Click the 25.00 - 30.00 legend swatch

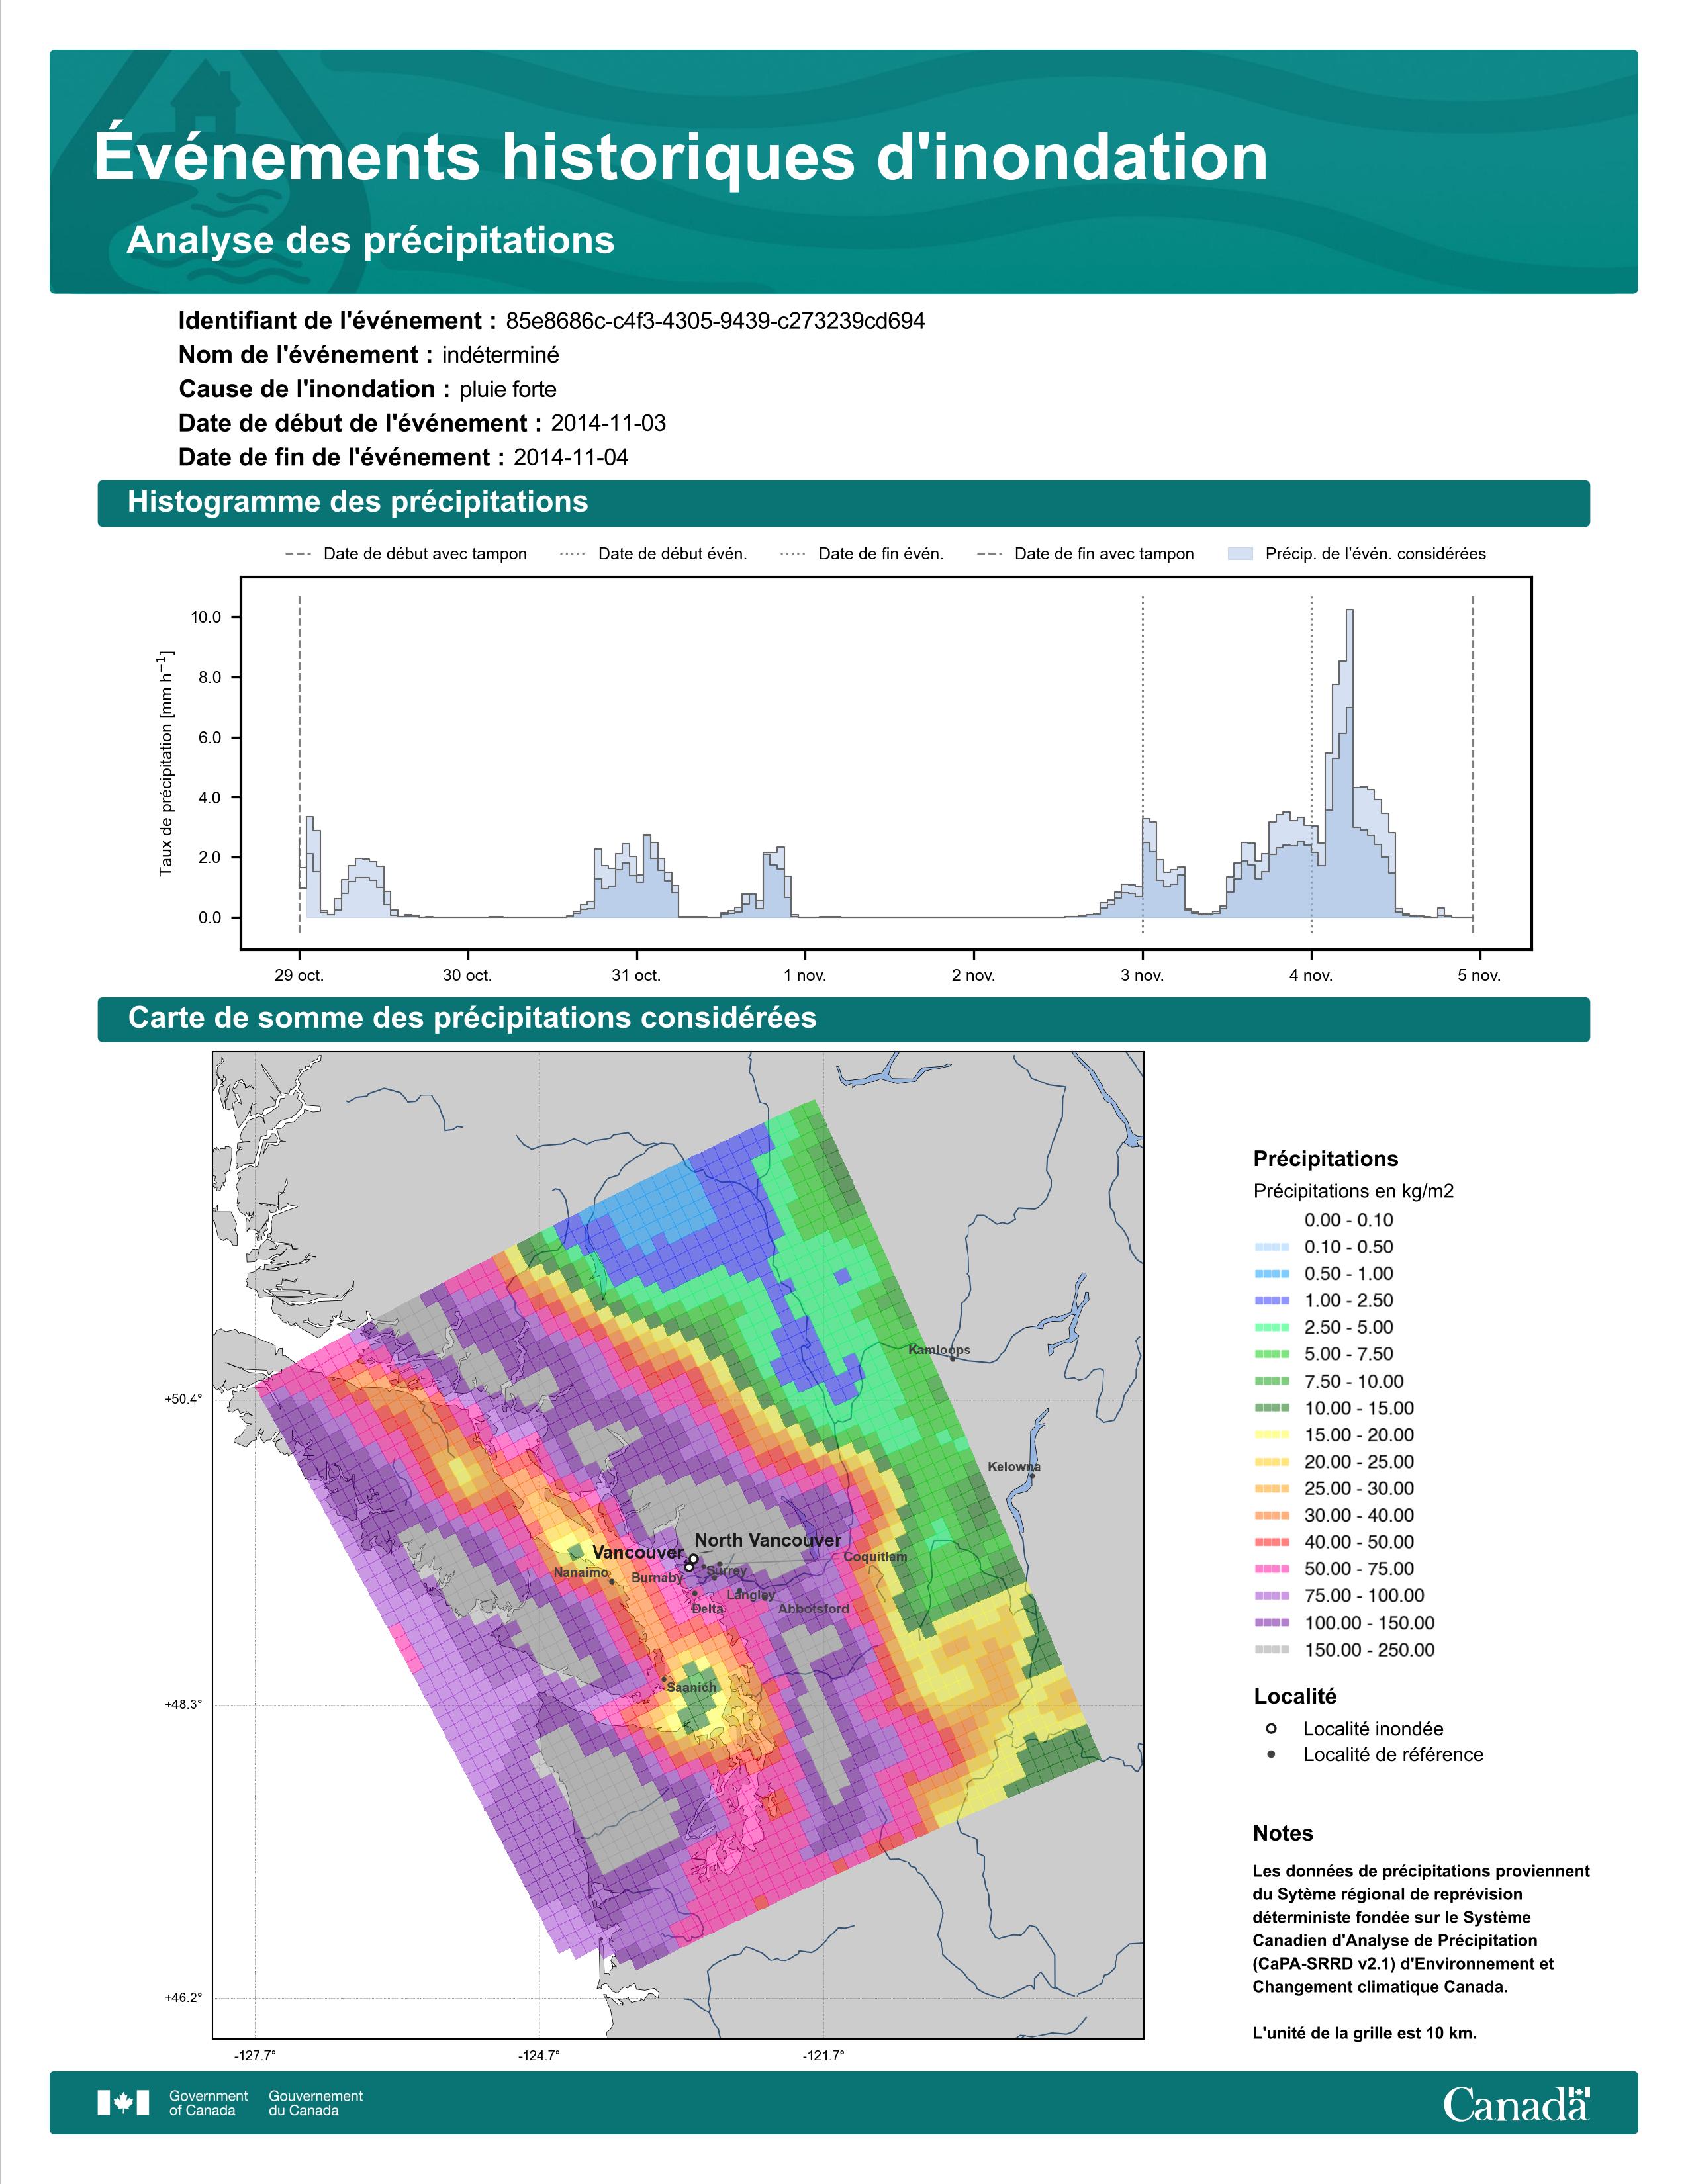click(1271, 1489)
